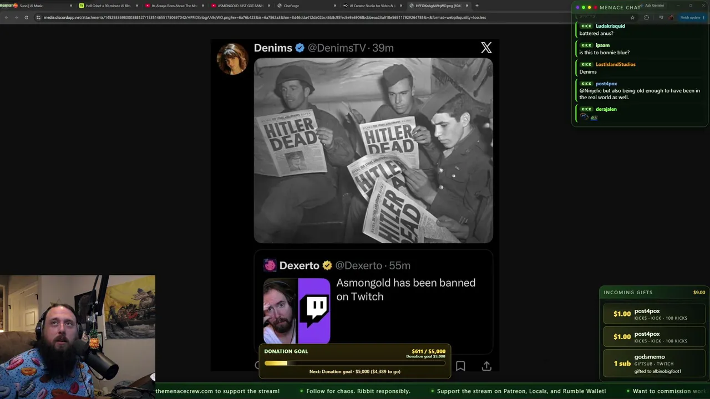This screenshot has width=710, height=399.
Task: Click "Follow for chaos. Ribbit responsibly." ticker text
Action: point(358,391)
